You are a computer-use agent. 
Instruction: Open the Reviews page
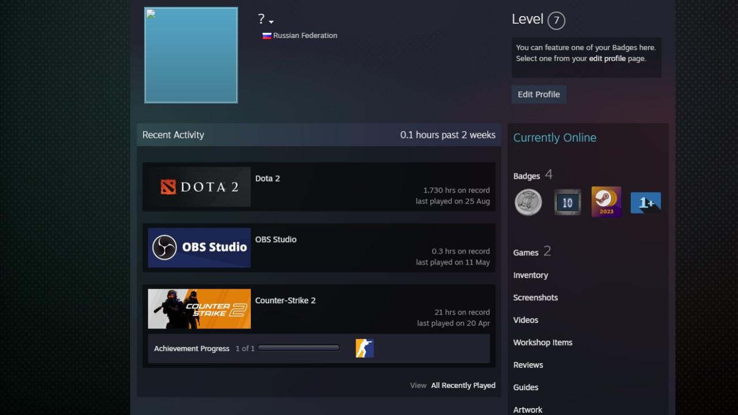coord(528,365)
